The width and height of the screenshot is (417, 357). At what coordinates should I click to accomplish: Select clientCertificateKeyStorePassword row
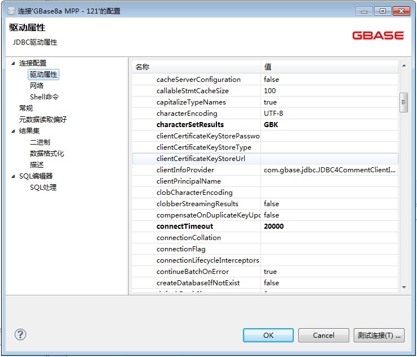(265, 136)
